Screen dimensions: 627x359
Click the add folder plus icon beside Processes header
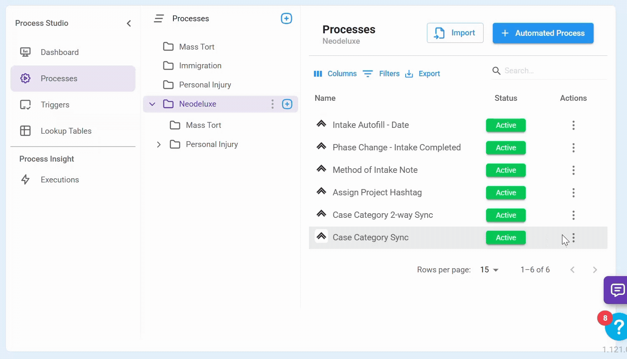286,19
